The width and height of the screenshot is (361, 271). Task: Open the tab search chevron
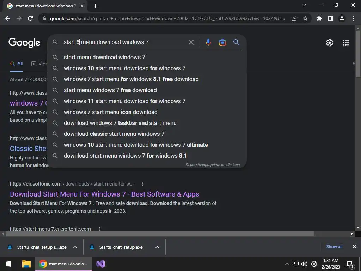pyautogui.click(x=304, y=5)
